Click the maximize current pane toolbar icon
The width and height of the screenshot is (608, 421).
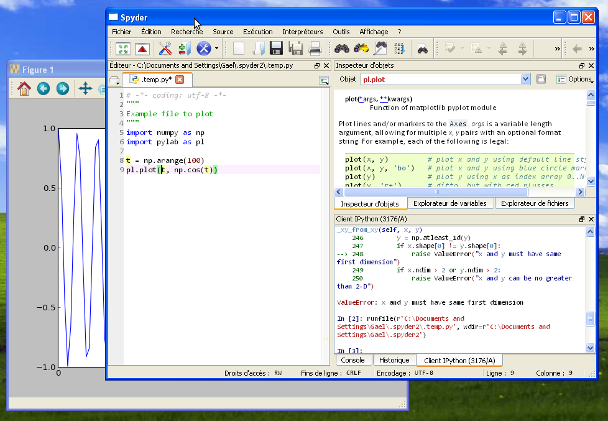tap(122, 49)
